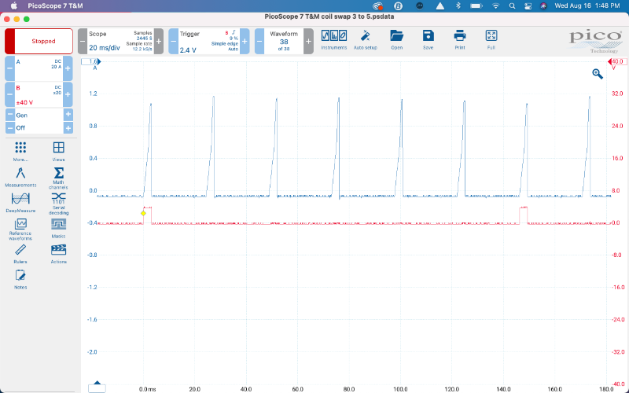The image size is (629, 393).
Task: Open the Measurements panel
Action: coord(20,177)
